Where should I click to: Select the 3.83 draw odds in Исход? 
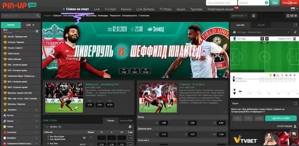coord(193,123)
